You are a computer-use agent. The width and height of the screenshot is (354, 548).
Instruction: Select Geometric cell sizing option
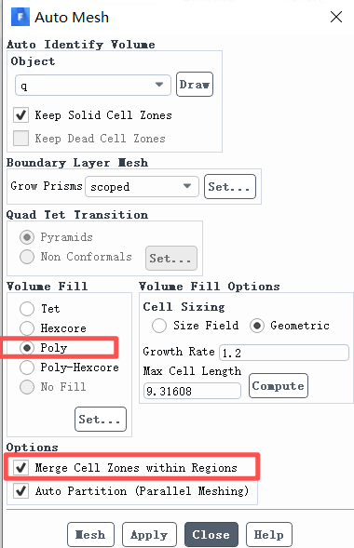pos(257,326)
